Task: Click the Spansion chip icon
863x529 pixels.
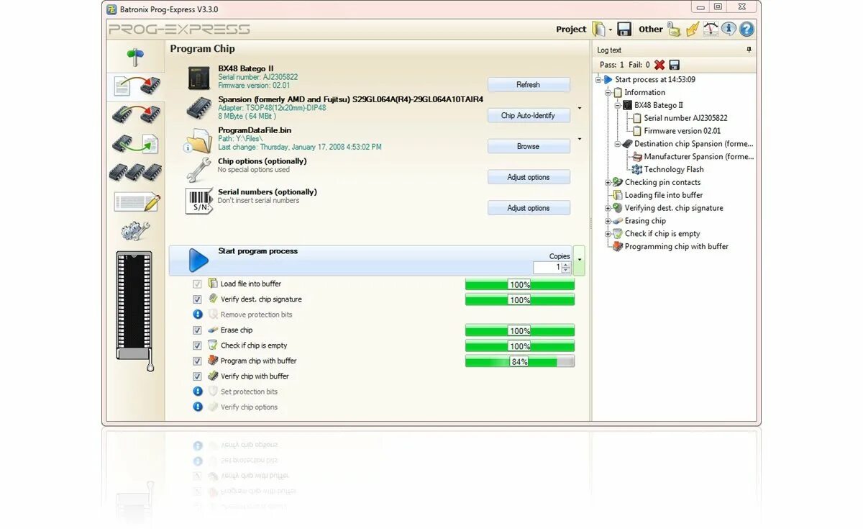Action: pos(198,109)
